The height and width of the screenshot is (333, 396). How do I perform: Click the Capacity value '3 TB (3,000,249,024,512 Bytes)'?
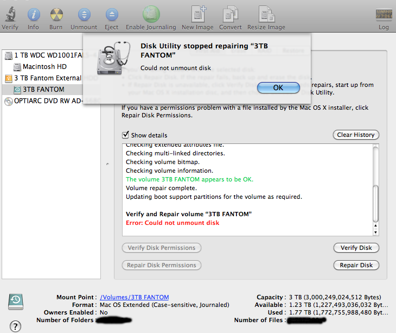click(x=335, y=297)
